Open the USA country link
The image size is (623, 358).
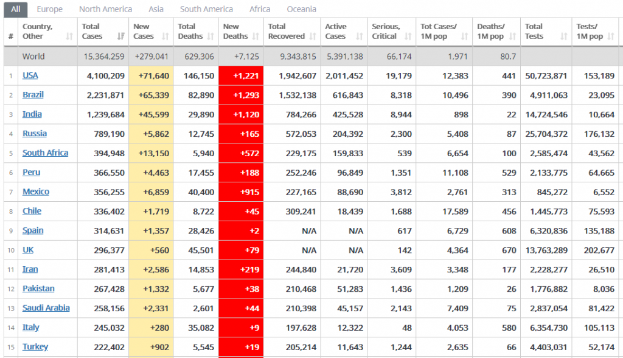[30, 75]
